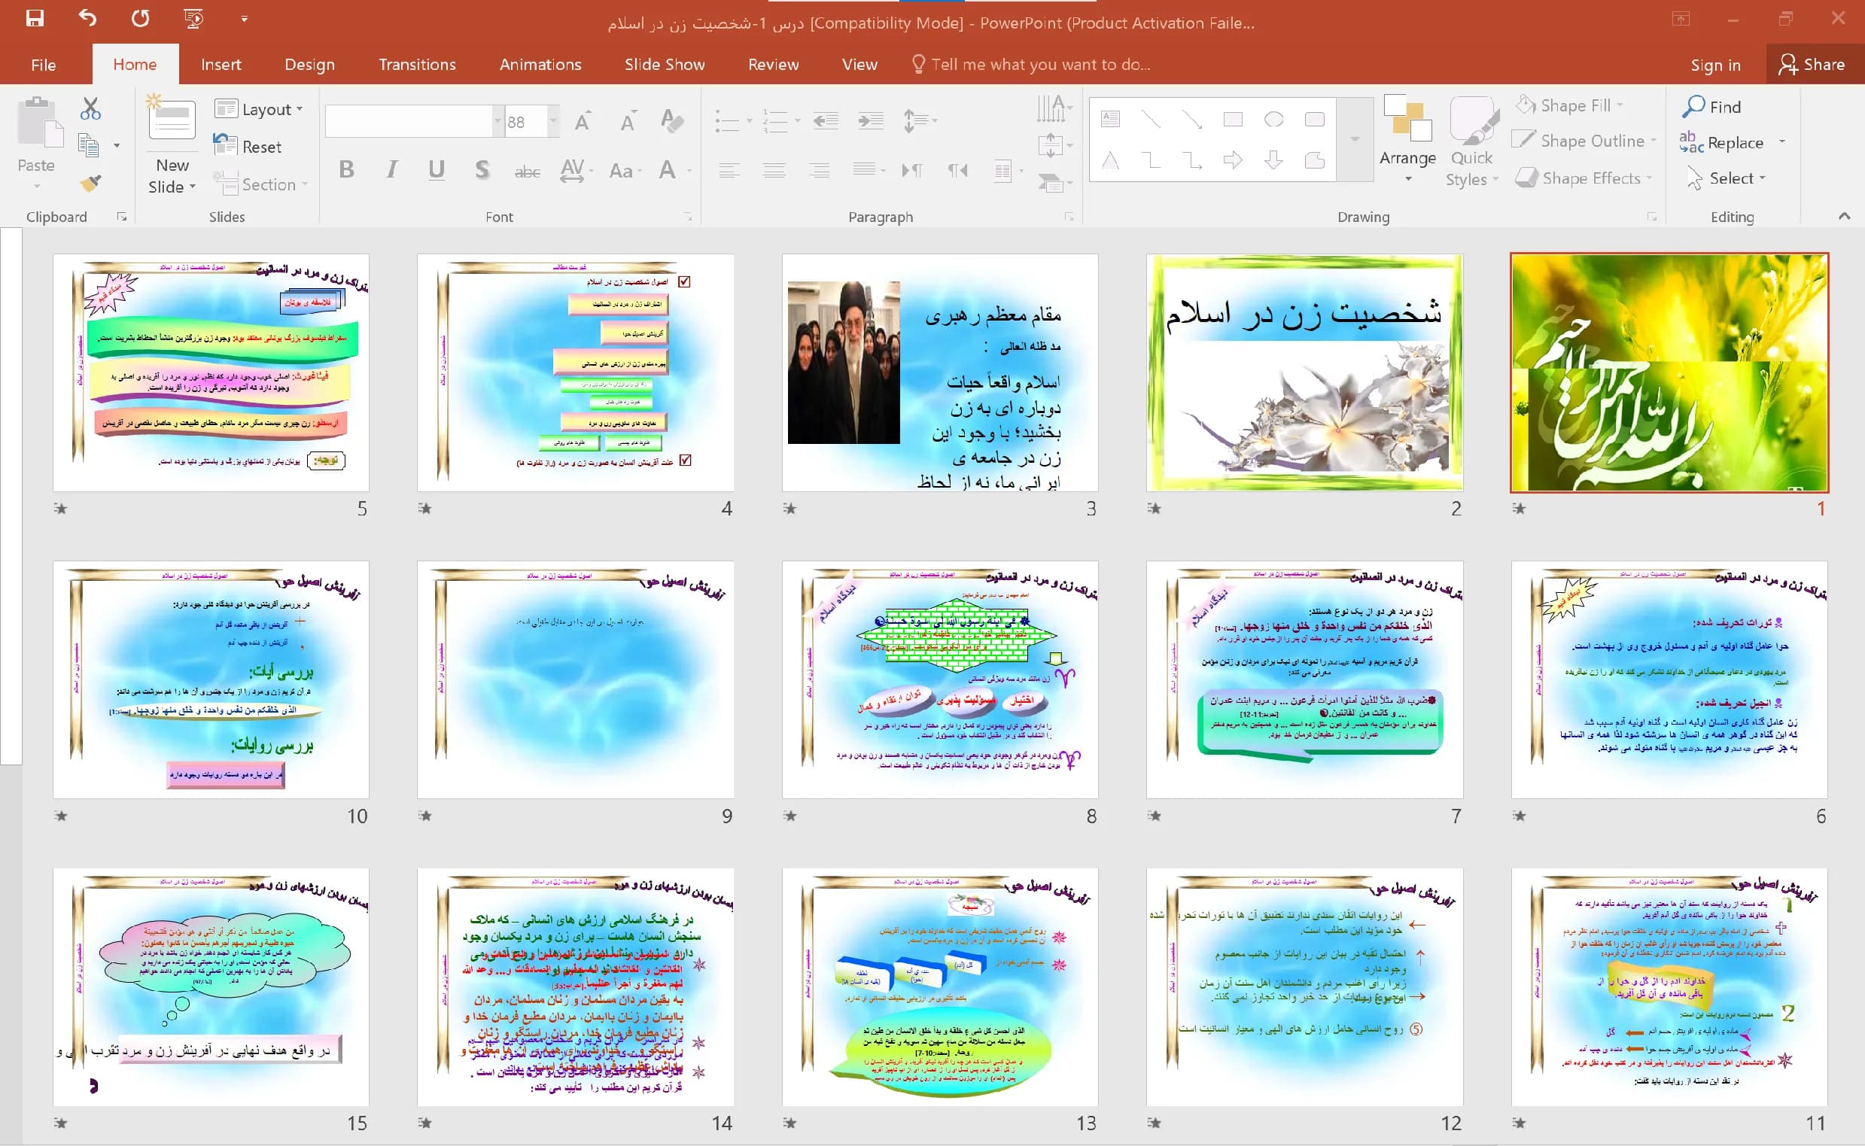This screenshot has height=1146, width=1865.
Task: Toggle text shadow
Action: pos(482,170)
